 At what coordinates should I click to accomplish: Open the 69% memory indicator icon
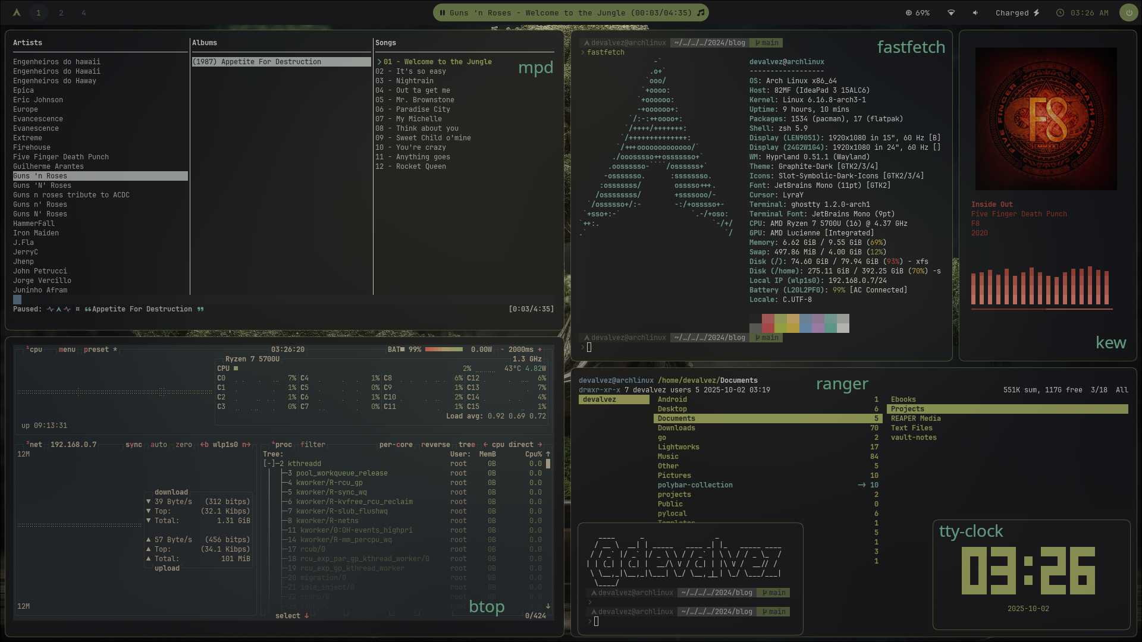tap(908, 13)
